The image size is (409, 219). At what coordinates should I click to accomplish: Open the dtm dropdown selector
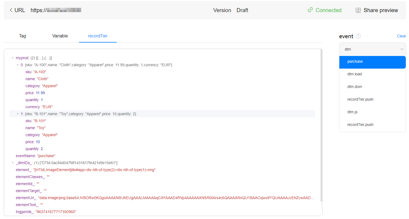(x=372, y=49)
